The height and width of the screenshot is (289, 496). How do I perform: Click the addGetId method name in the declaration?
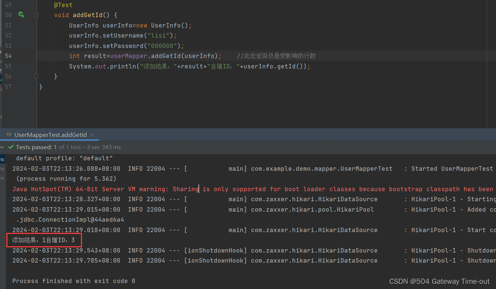(88, 15)
